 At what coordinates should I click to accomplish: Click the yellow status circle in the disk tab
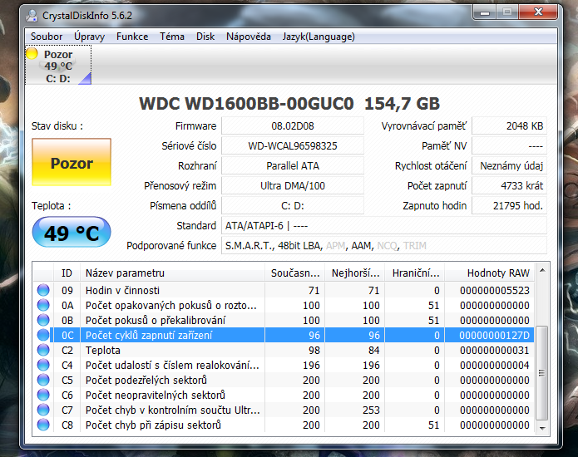pos(32,53)
